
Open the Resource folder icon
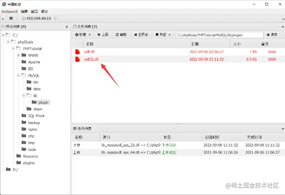coord(19,156)
